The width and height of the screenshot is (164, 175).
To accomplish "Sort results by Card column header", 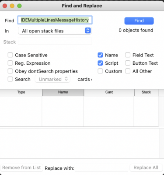I will click(109, 92).
